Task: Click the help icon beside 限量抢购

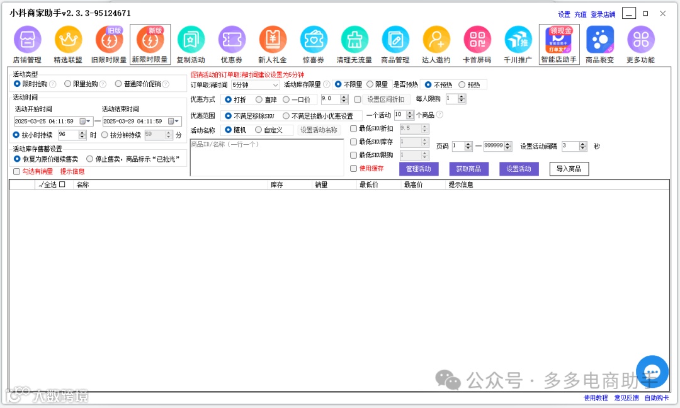Action: 103,84
